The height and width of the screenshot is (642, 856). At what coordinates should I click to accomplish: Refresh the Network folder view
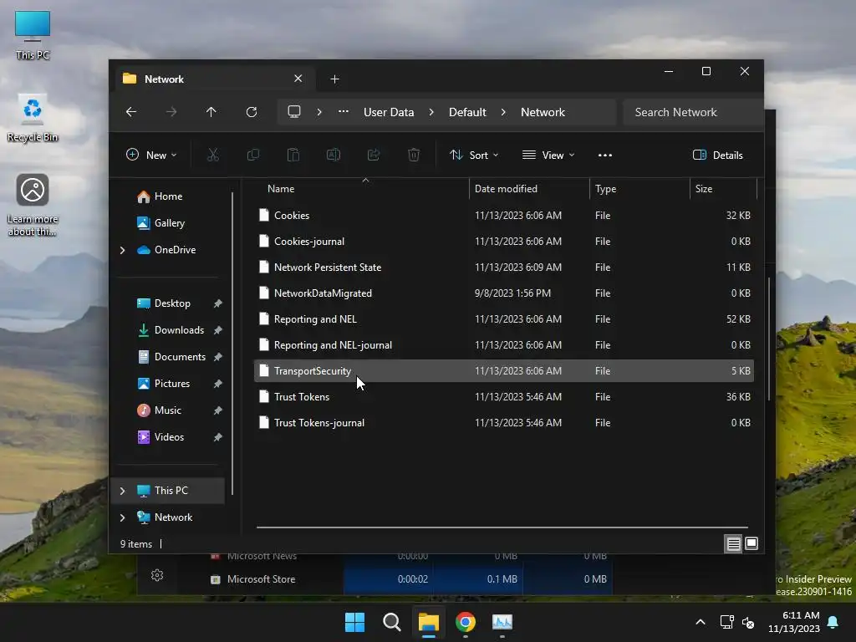pyautogui.click(x=252, y=112)
